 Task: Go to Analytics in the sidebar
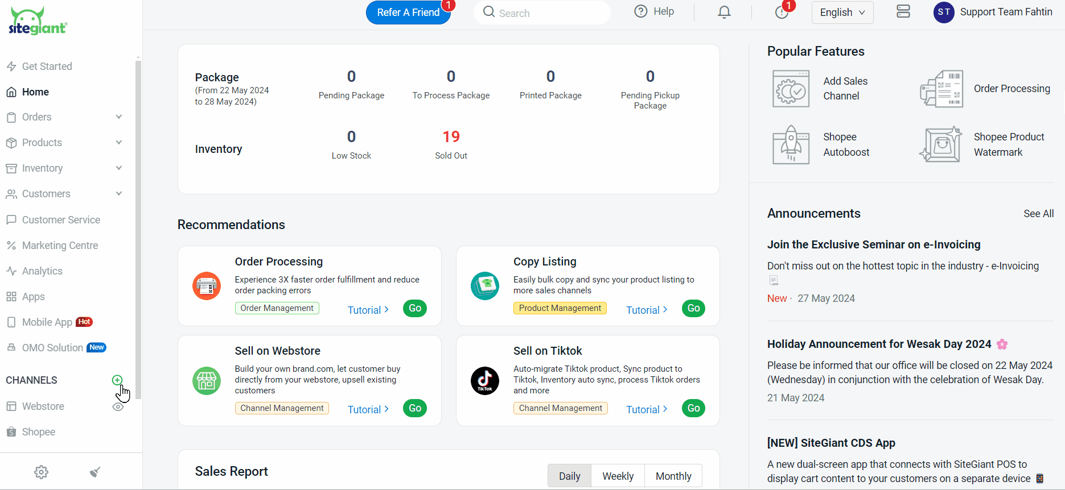pyautogui.click(x=42, y=271)
